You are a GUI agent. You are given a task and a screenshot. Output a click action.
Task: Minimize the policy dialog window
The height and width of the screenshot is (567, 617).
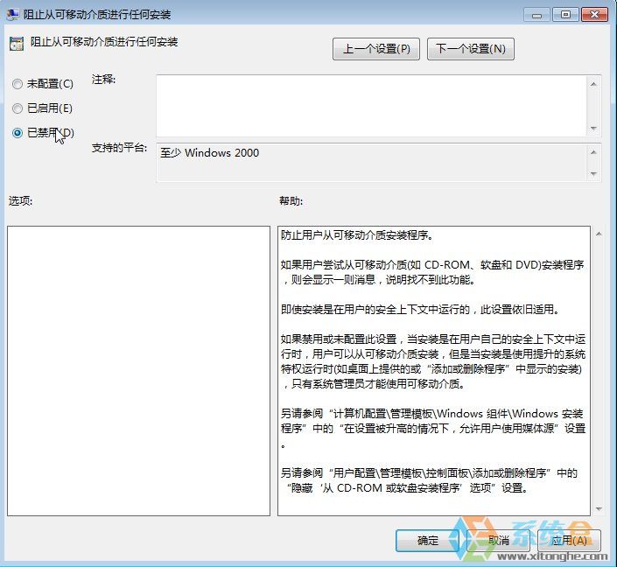pyautogui.click(x=536, y=15)
